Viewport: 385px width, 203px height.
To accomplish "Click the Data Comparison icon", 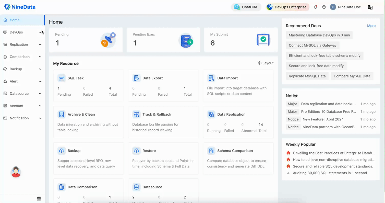I will (62, 187).
